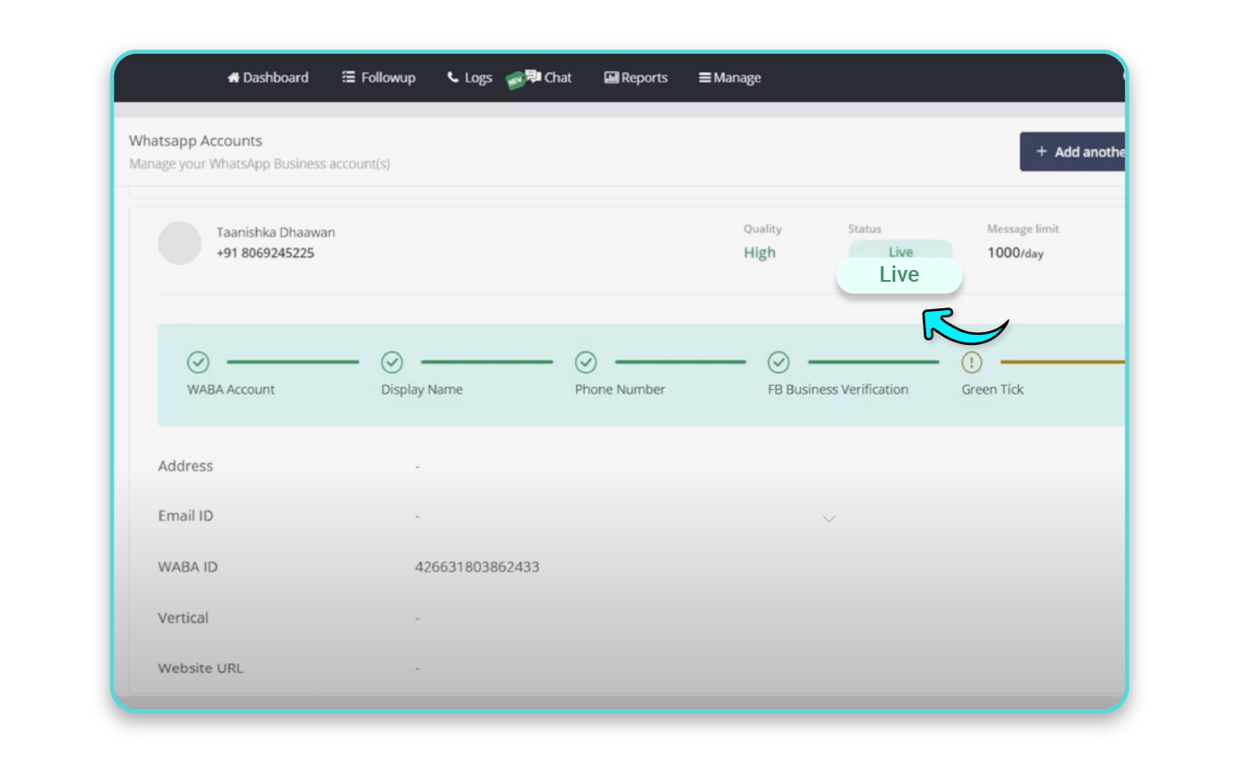Click the Green Tick step label
The image size is (1240, 763).
pos(993,390)
